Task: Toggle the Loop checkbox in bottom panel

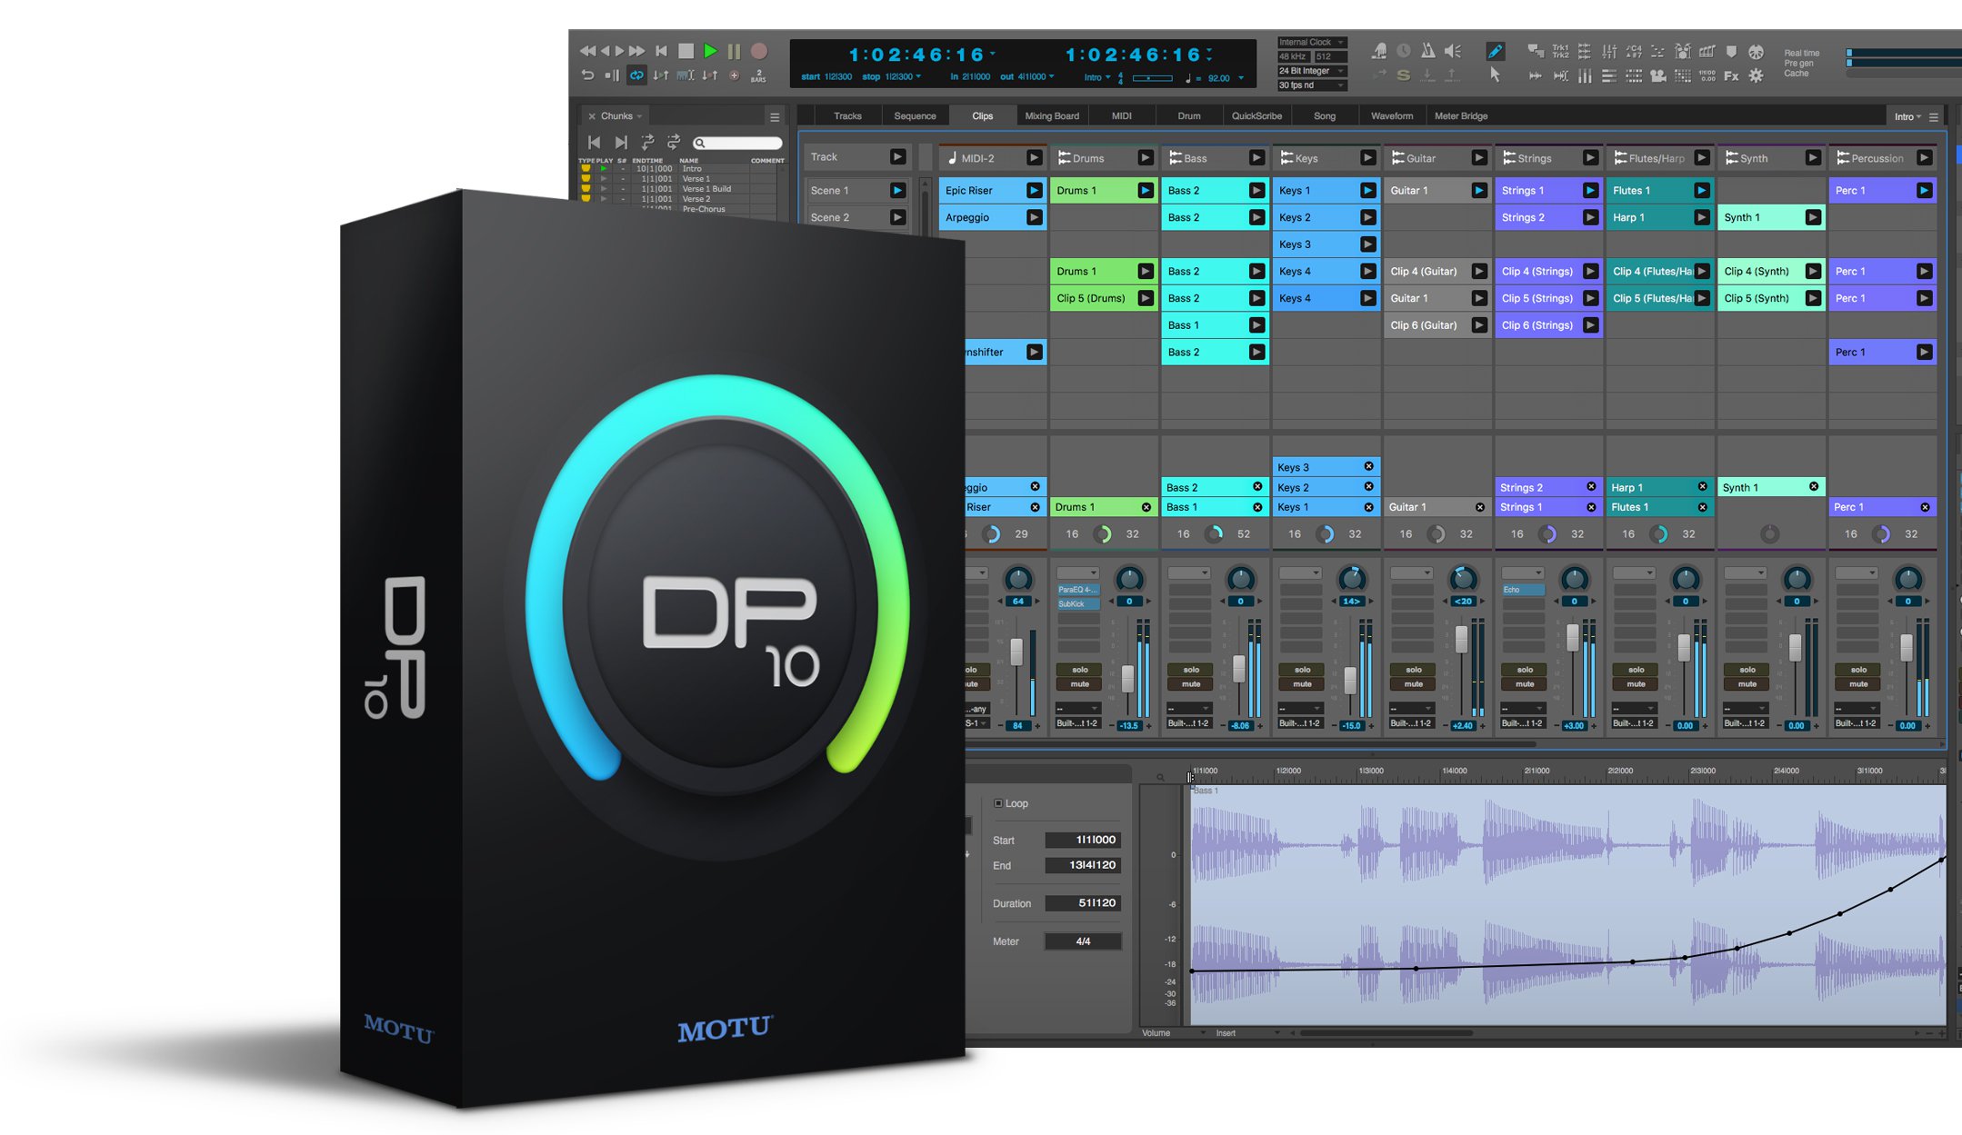Action: [x=997, y=801]
